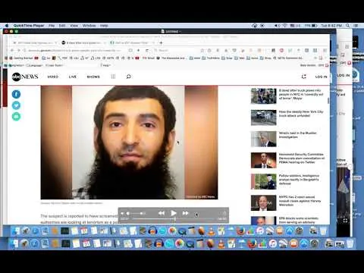The image size is (364, 273).
Task: Open Launchpad in the bottom dock
Action: point(24,243)
